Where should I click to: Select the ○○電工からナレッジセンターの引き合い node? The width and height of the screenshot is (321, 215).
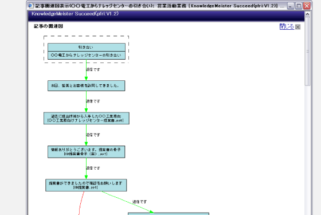point(87,55)
